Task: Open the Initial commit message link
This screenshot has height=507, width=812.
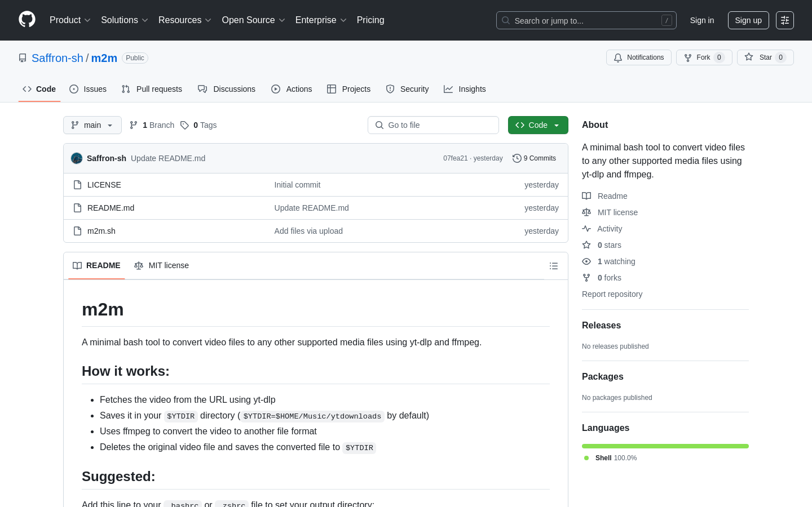Action: point(297,185)
